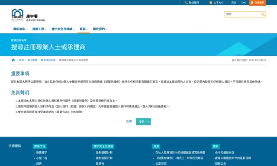The width and height of the screenshot is (277, 166).
Task: Open footer link 強制驗樓計劃
Action: [x=104, y=153]
